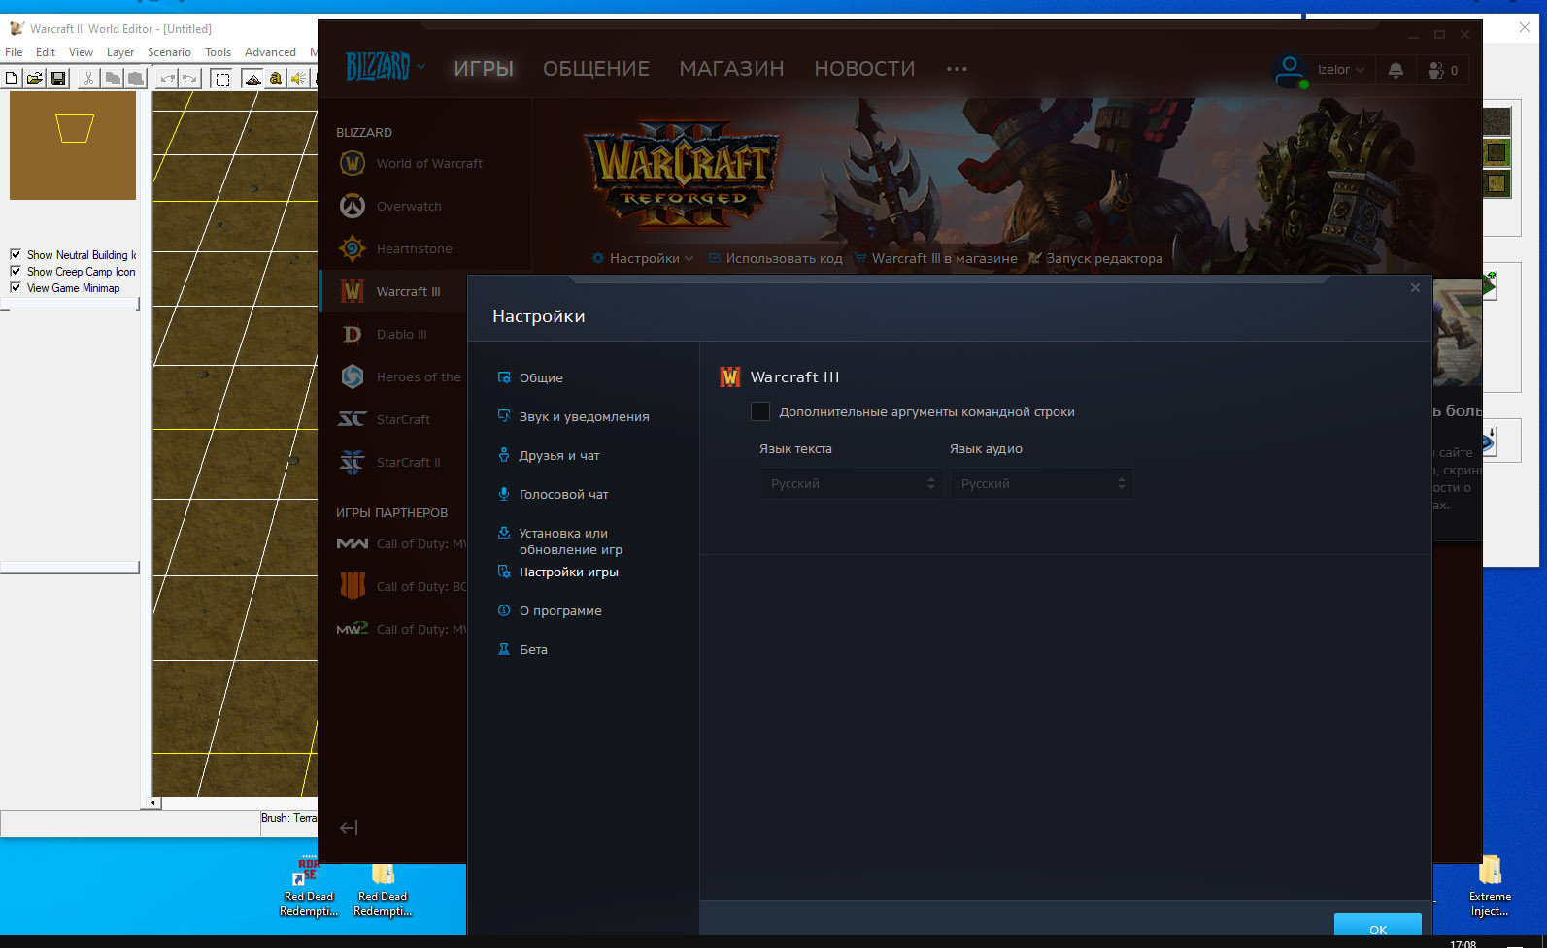Click Redo arrow in World Editor toolbar
Viewport: 1547px width, 948px height.
point(190,79)
